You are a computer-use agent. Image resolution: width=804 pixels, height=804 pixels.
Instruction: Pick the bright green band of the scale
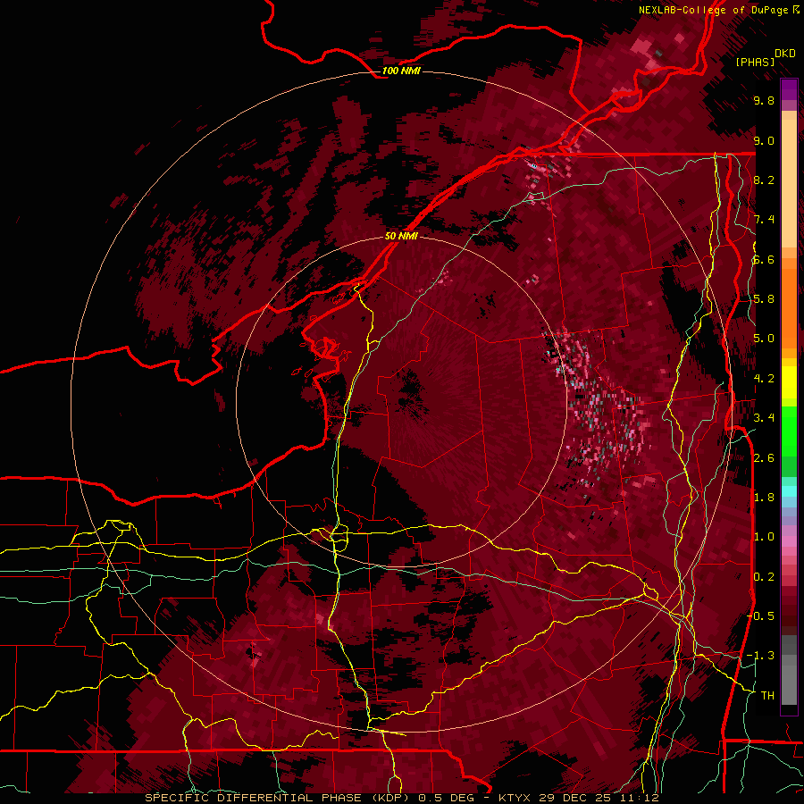pos(789,431)
